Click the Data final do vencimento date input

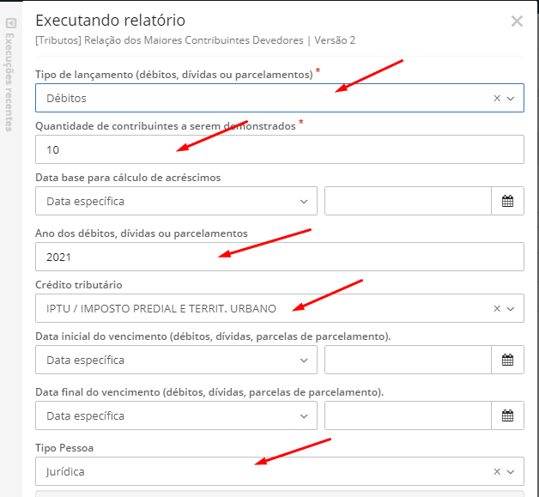(x=408, y=415)
